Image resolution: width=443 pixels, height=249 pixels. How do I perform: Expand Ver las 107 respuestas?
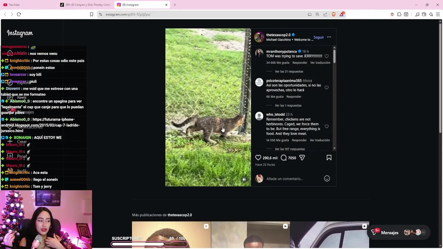pyautogui.click(x=290, y=149)
